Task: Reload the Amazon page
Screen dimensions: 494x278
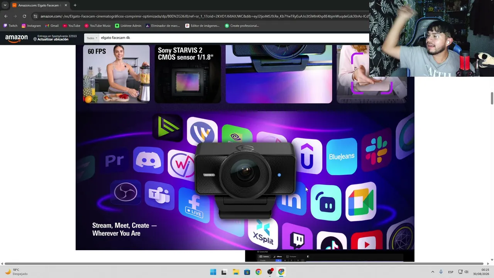Action: pos(24,16)
